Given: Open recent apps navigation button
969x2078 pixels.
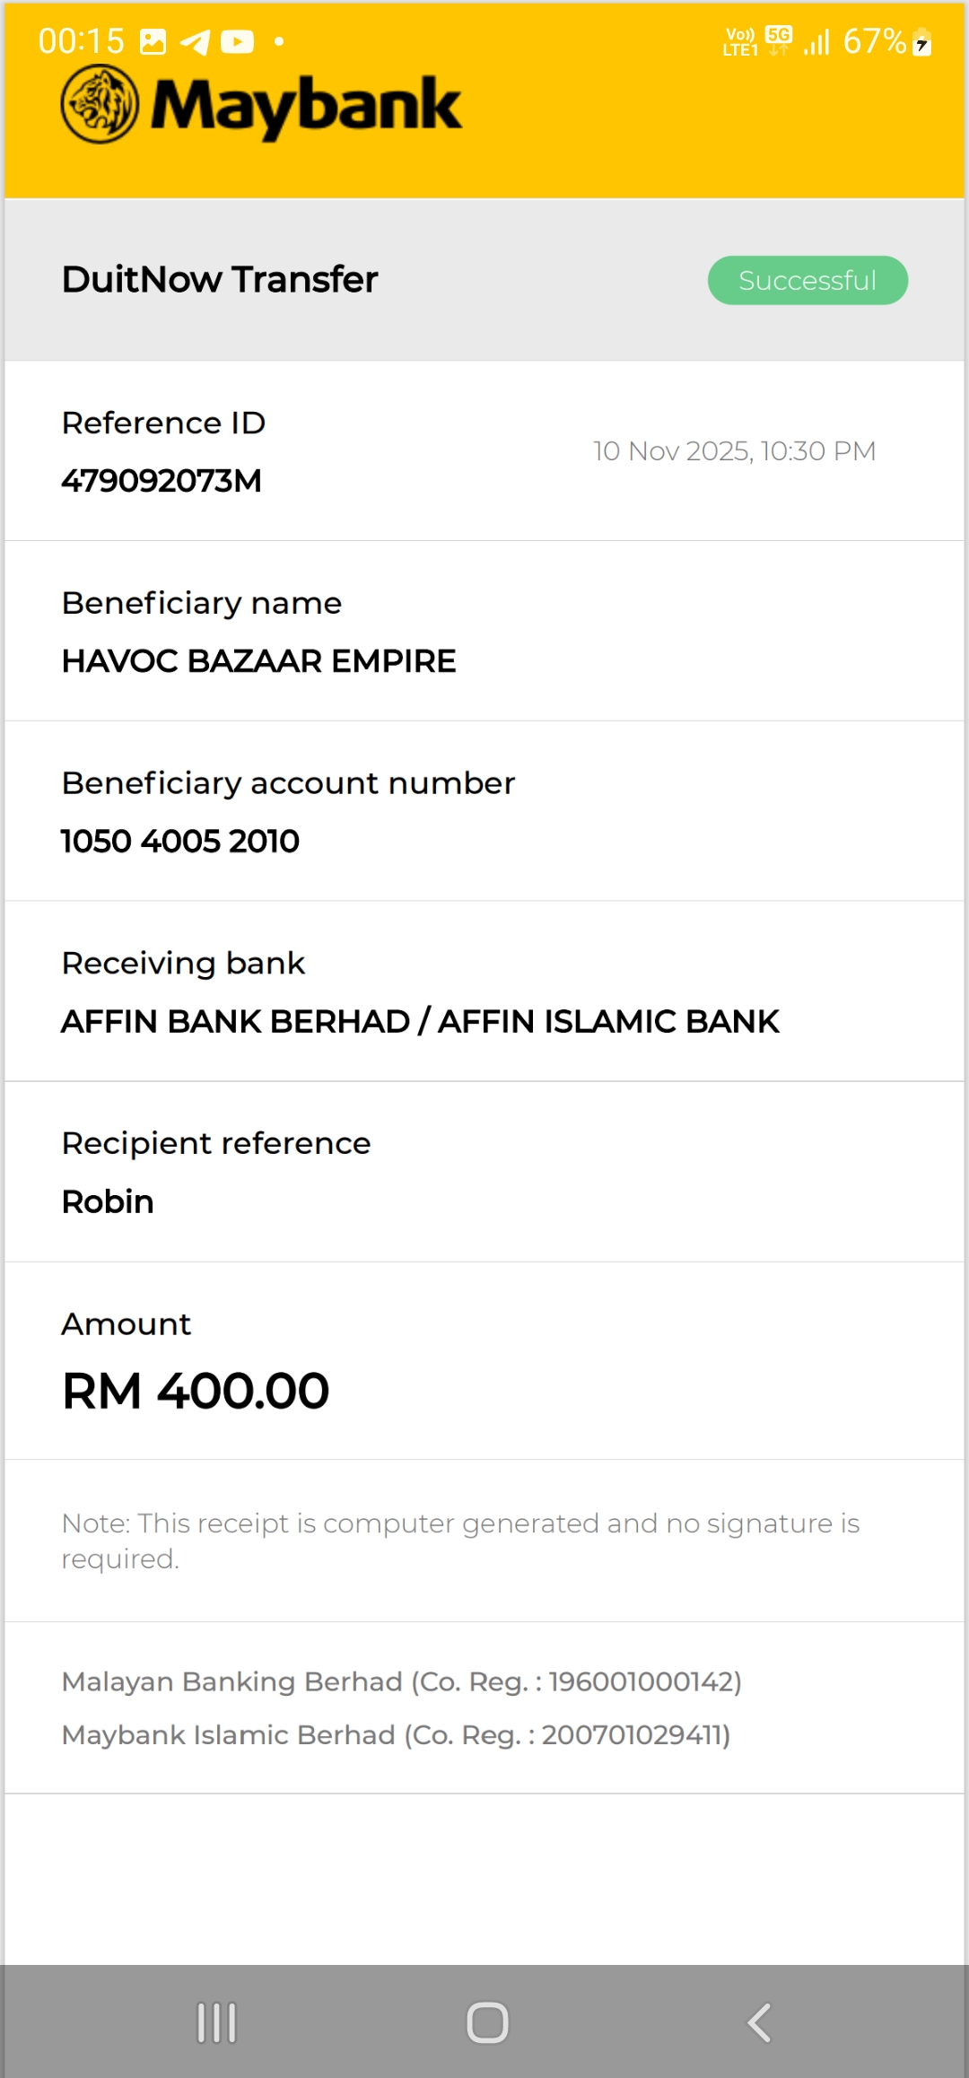Looking at the screenshot, I should (x=216, y=2022).
